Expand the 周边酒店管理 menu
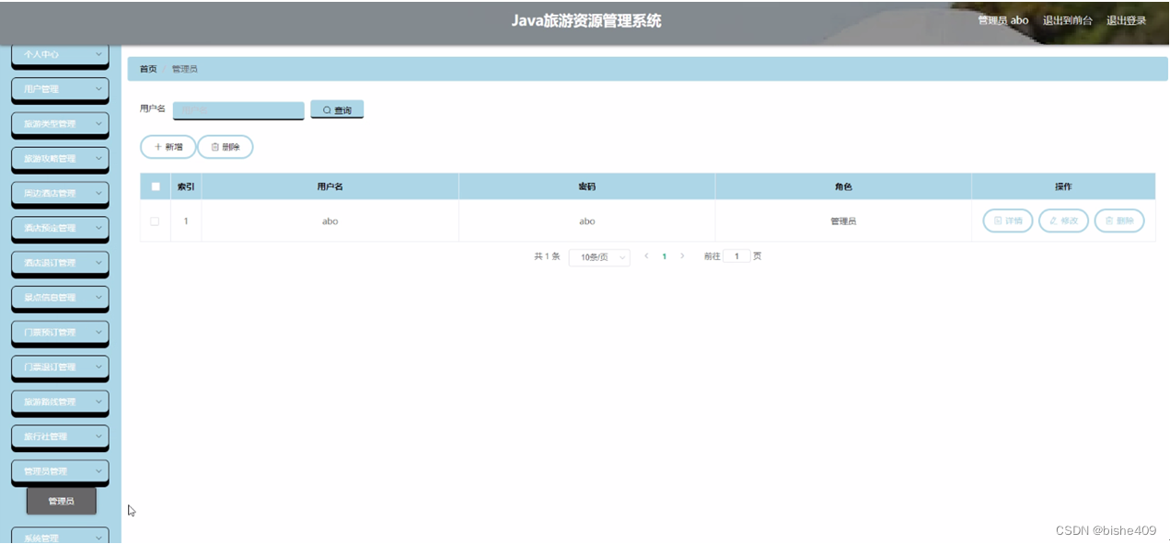The height and width of the screenshot is (544, 1170). (60, 194)
